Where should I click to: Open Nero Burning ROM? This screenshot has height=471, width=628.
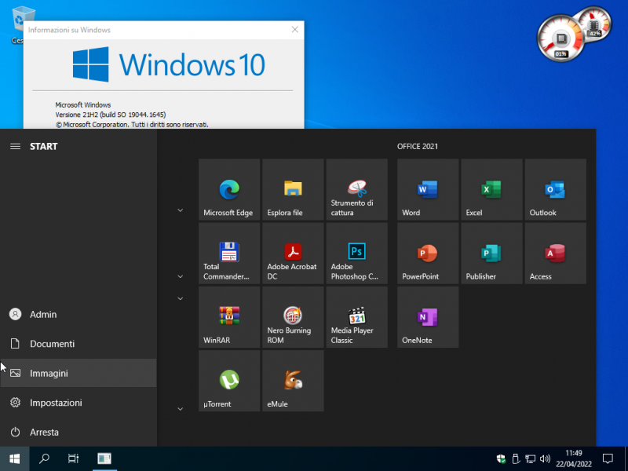pyautogui.click(x=292, y=317)
